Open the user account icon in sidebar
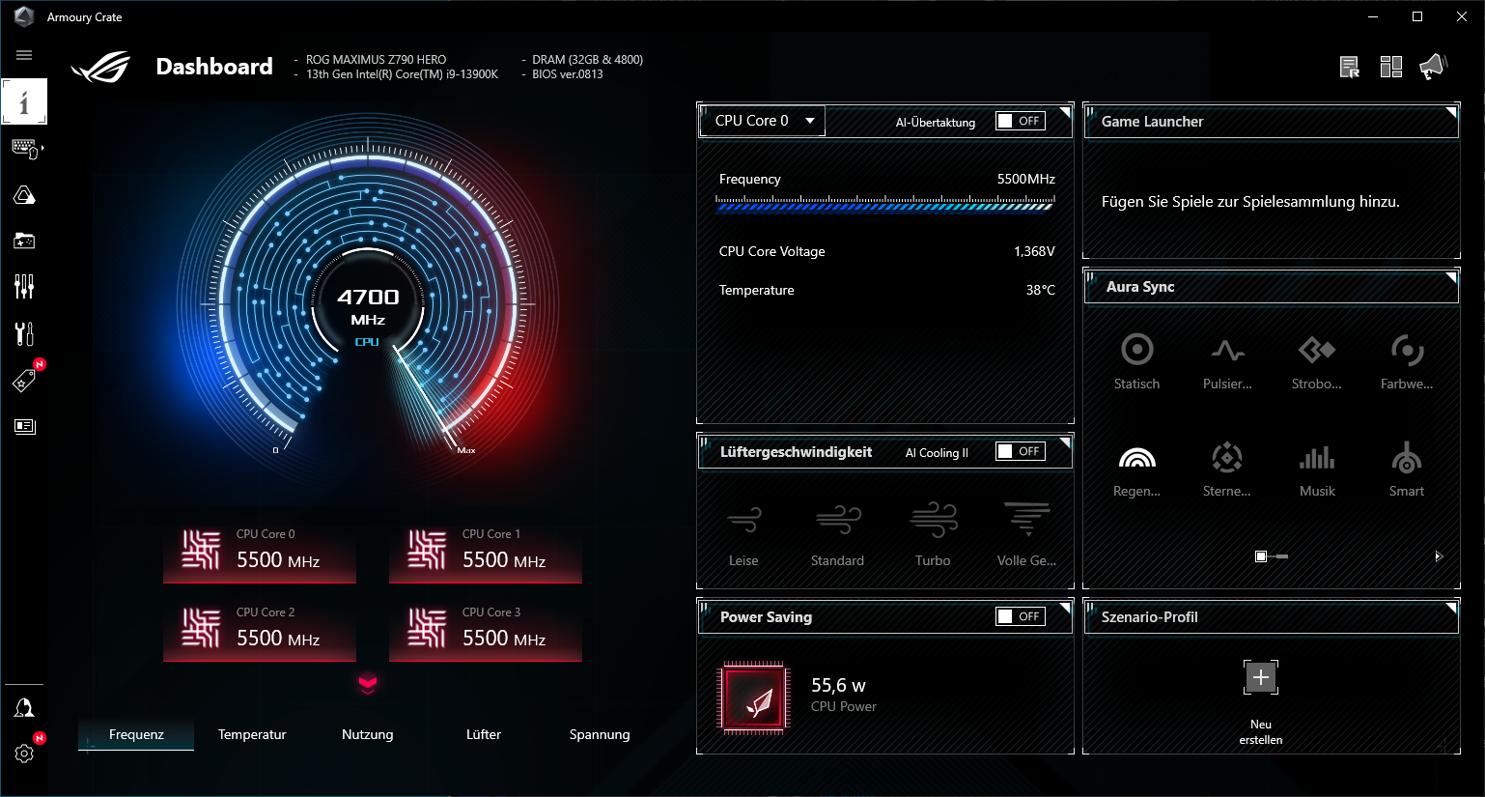The height and width of the screenshot is (797, 1485). [x=24, y=708]
